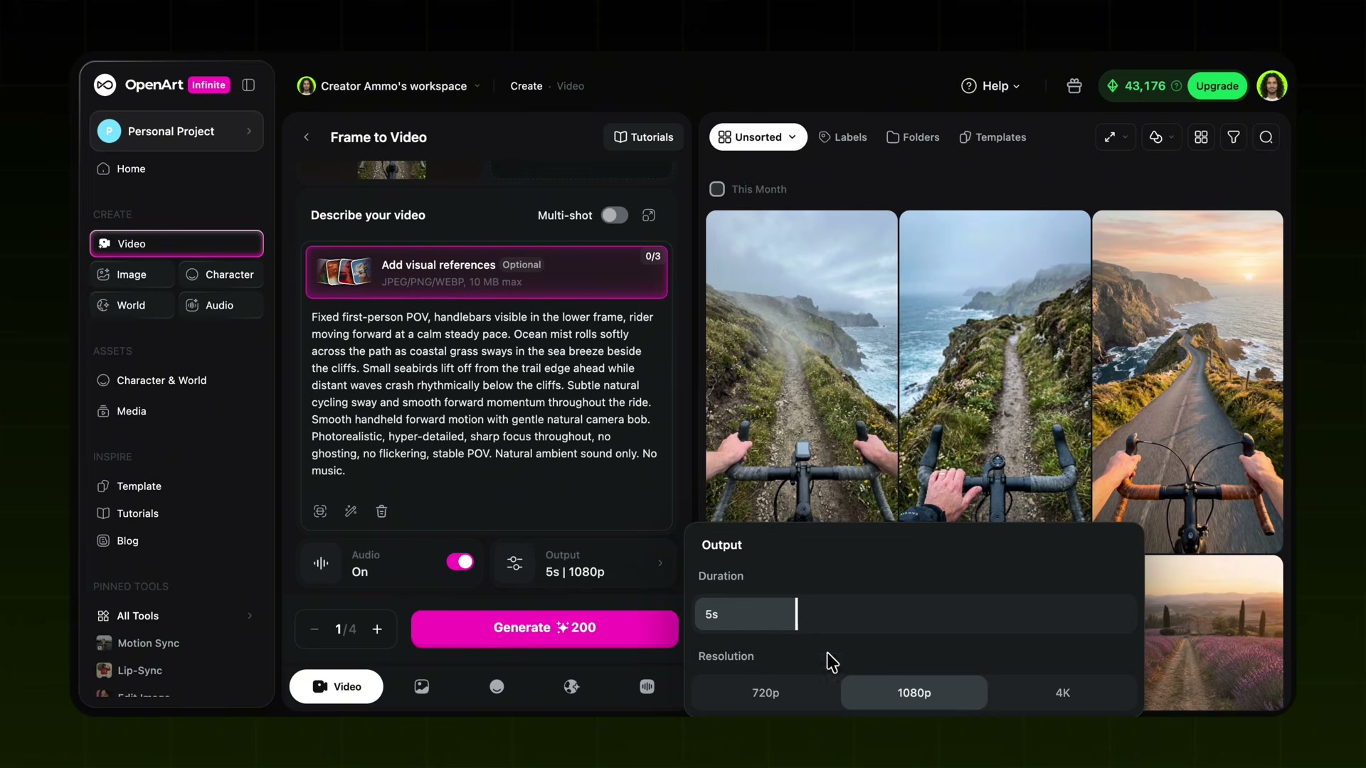
Task: Select 4K resolution
Action: (x=1062, y=693)
